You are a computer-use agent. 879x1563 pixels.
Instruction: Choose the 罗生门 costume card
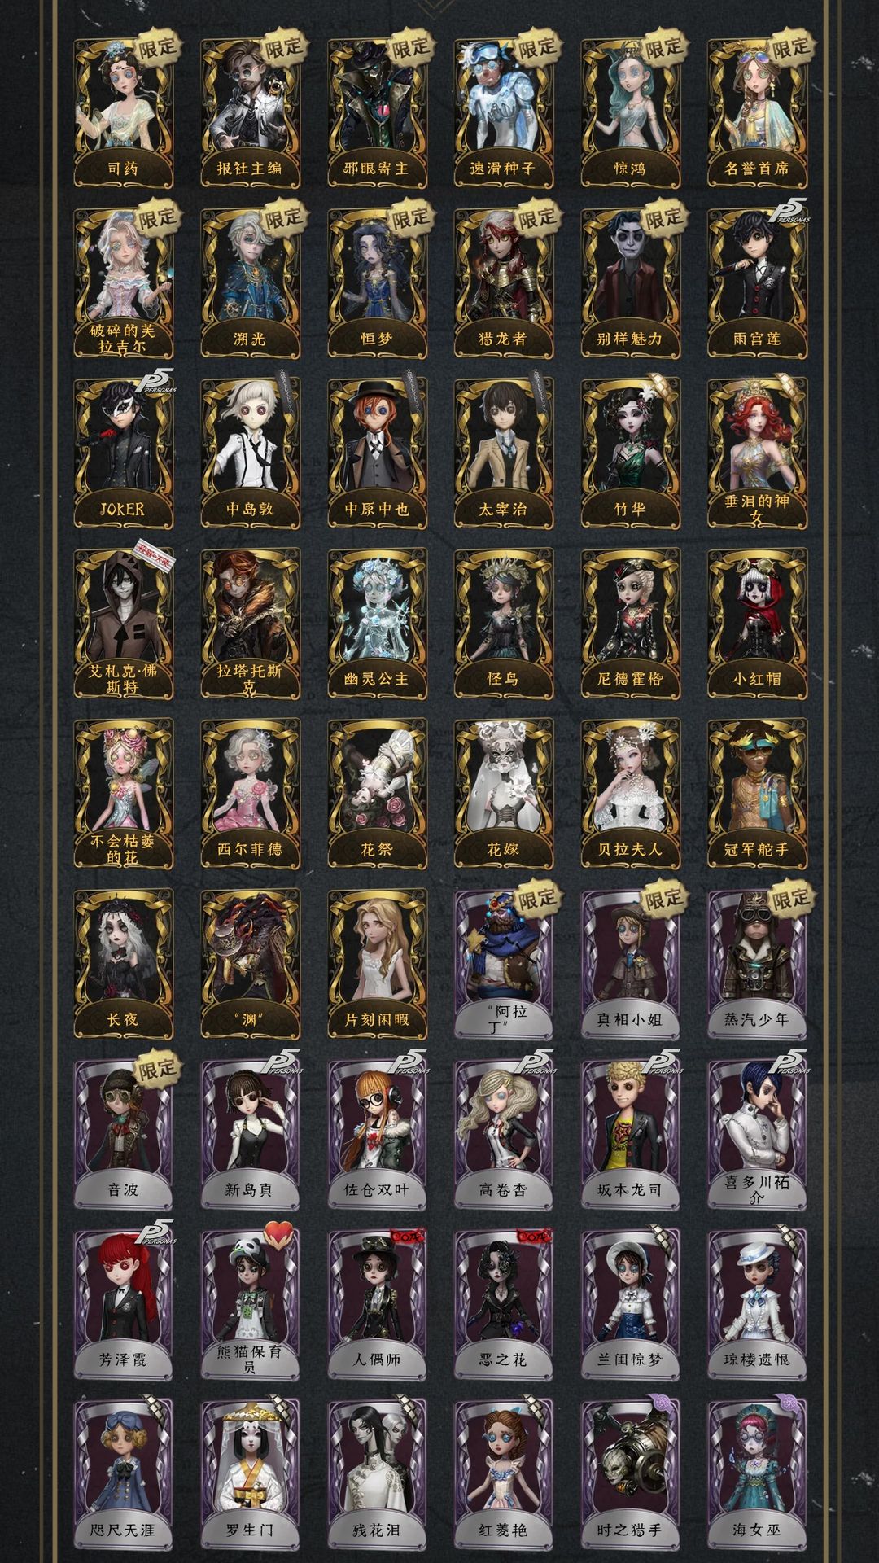(x=250, y=1475)
